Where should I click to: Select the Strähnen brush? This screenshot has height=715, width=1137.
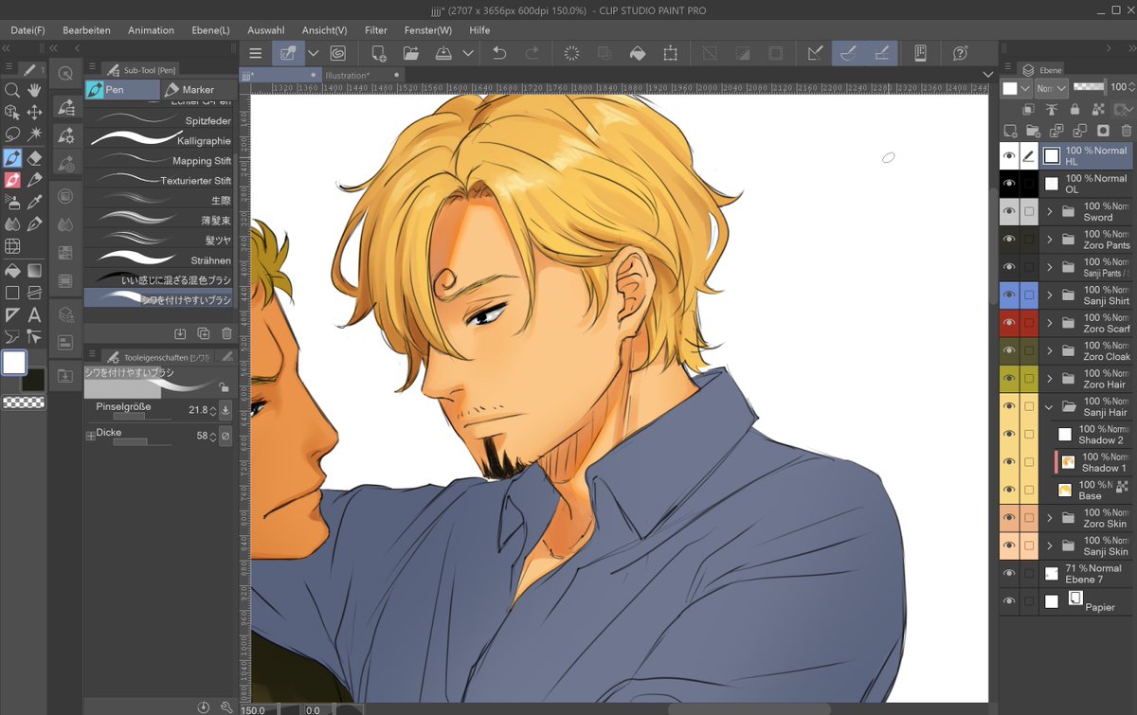coord(158,259)
